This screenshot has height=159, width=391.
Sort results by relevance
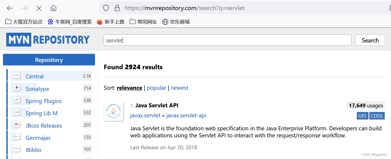pyautogui.click(x=130, y=88)
